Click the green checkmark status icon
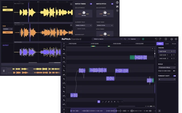This screenshot has width=182, height=113. (x=143, y=39)
